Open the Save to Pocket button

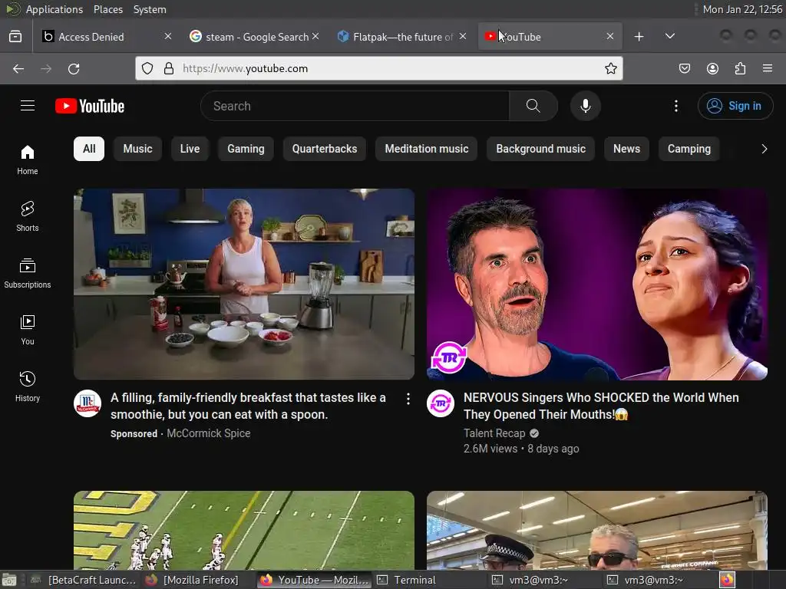684,68
